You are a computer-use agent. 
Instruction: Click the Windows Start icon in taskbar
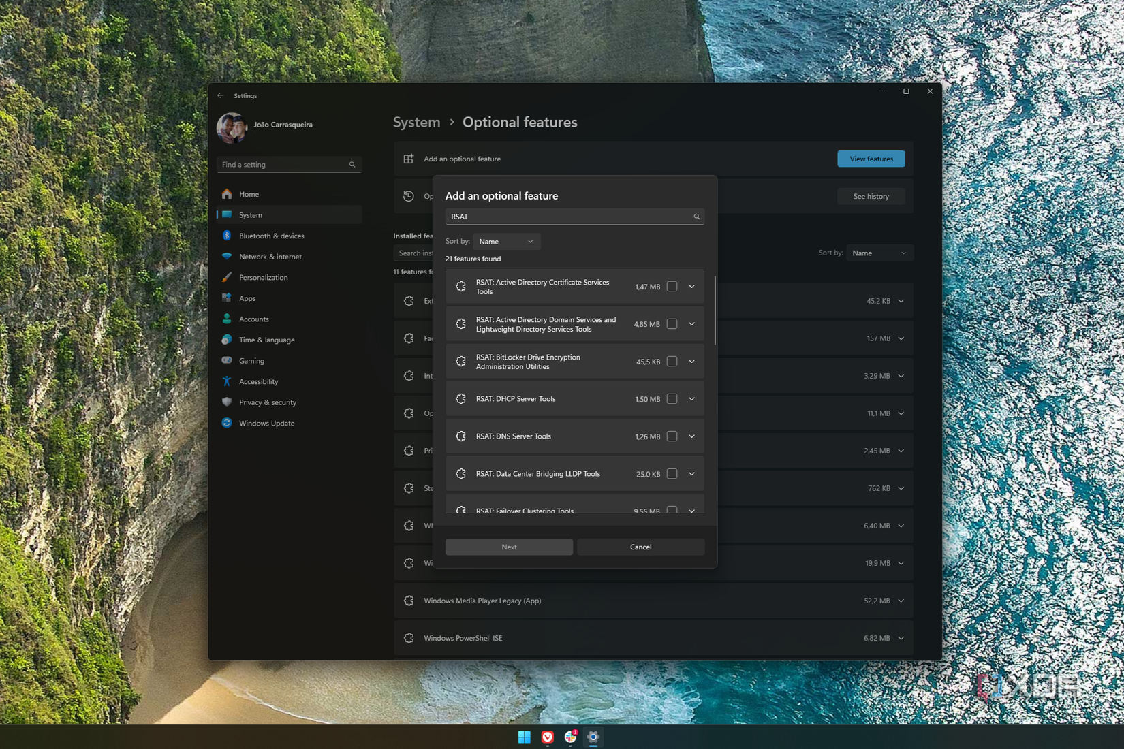(524, 737)
